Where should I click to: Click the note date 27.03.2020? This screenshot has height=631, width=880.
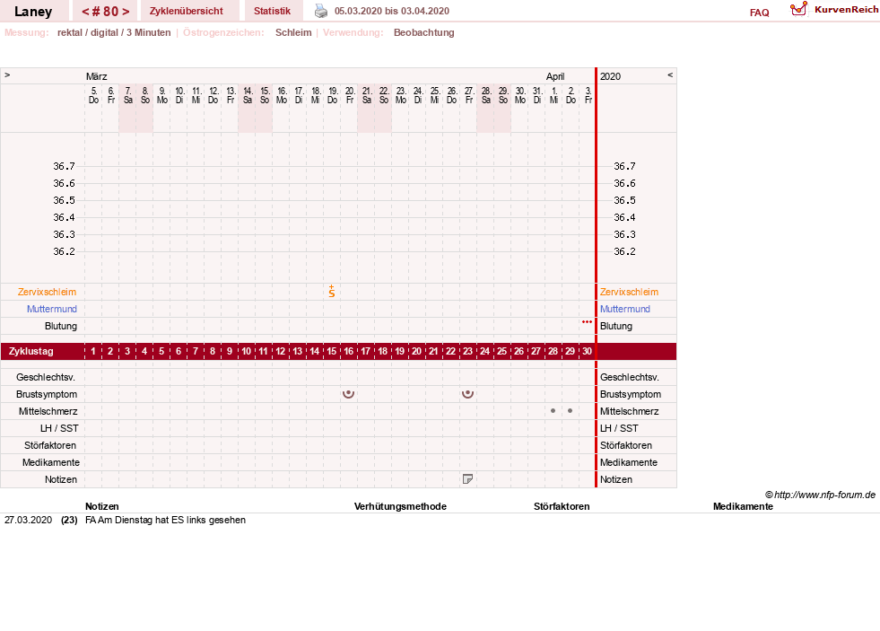[x=28, y=520]
